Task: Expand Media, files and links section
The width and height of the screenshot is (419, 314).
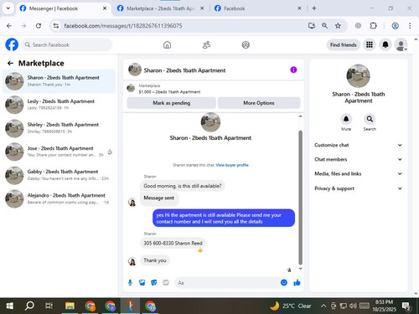Action: (359, 173)
